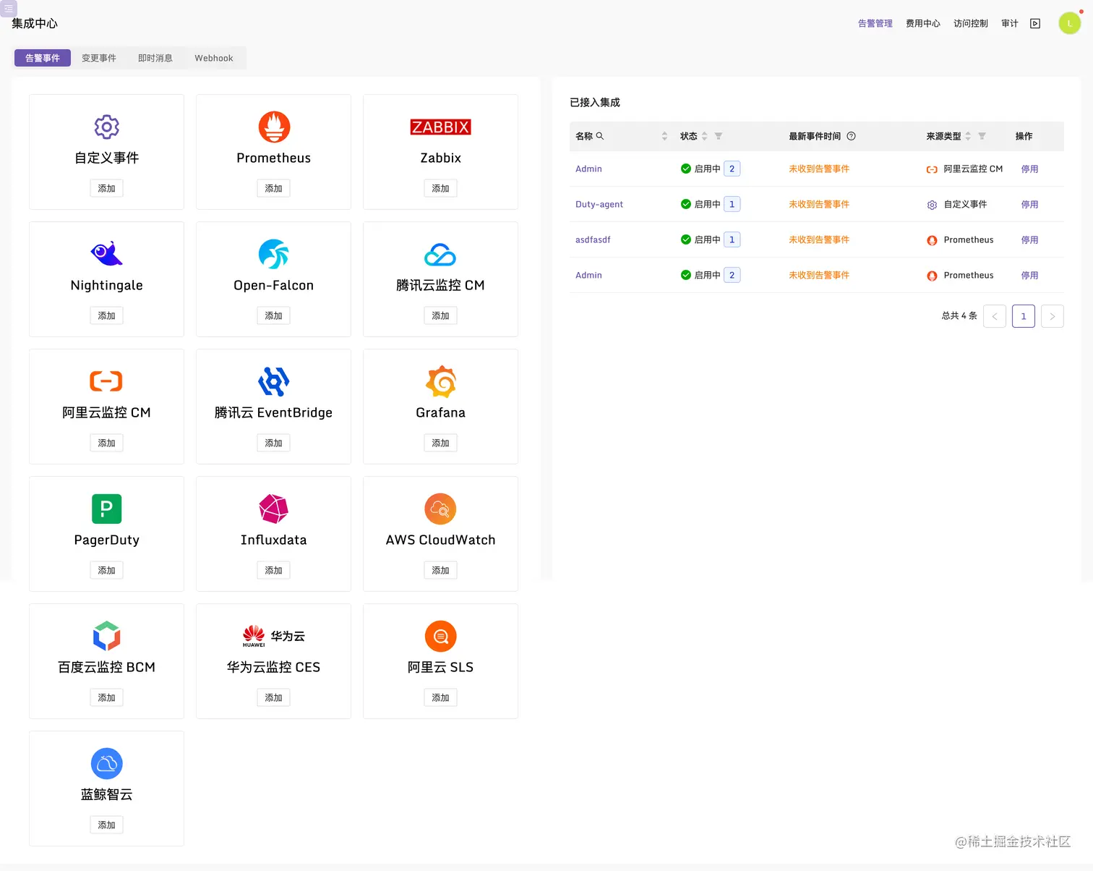
Task: Click 添加 under PagerDuty
Action: click(x=106, y=570)
